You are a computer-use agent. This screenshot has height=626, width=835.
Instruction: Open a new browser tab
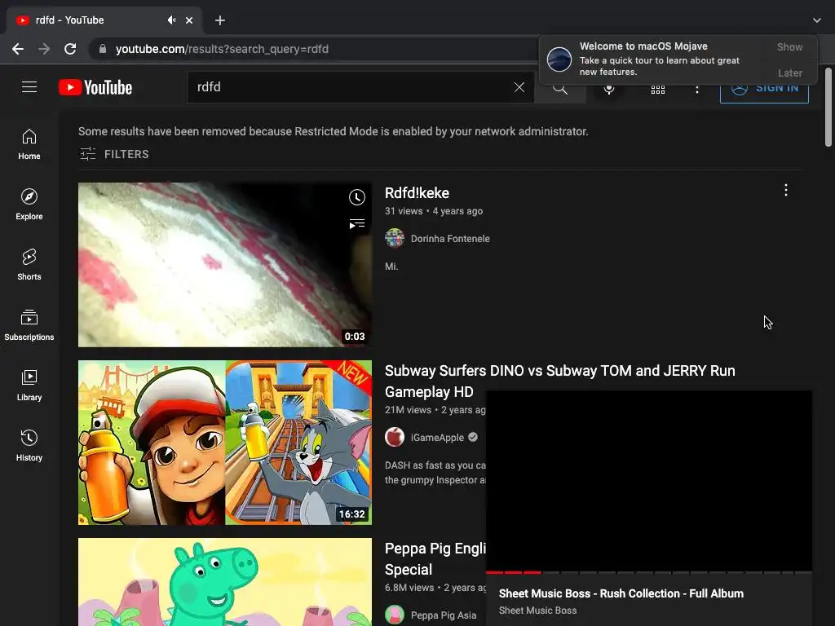(220, 20)
